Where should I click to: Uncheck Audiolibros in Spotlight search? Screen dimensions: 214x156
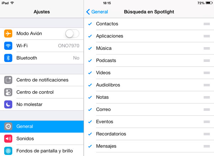(90, 85)
